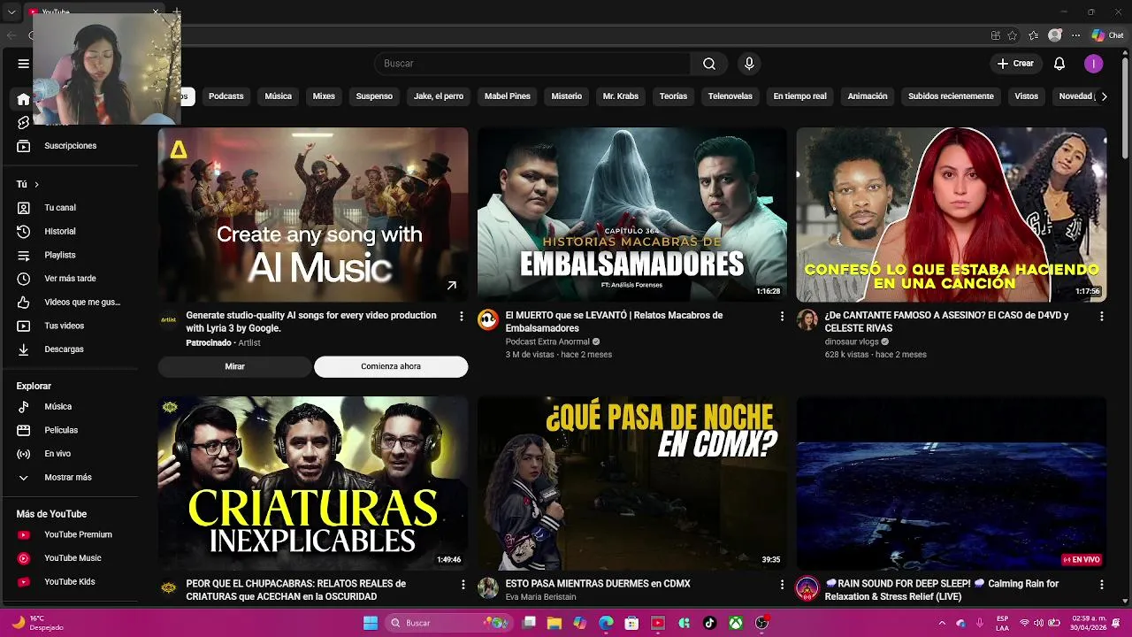Screen dimensions: 1132x637
Task: Open the browser tab list dropdown
Action: [11, 12]
